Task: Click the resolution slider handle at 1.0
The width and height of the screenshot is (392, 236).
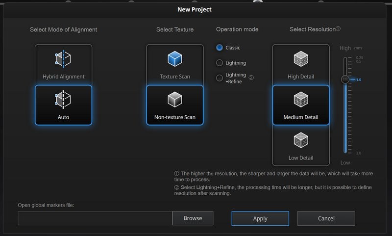Action: pos(345,79)
